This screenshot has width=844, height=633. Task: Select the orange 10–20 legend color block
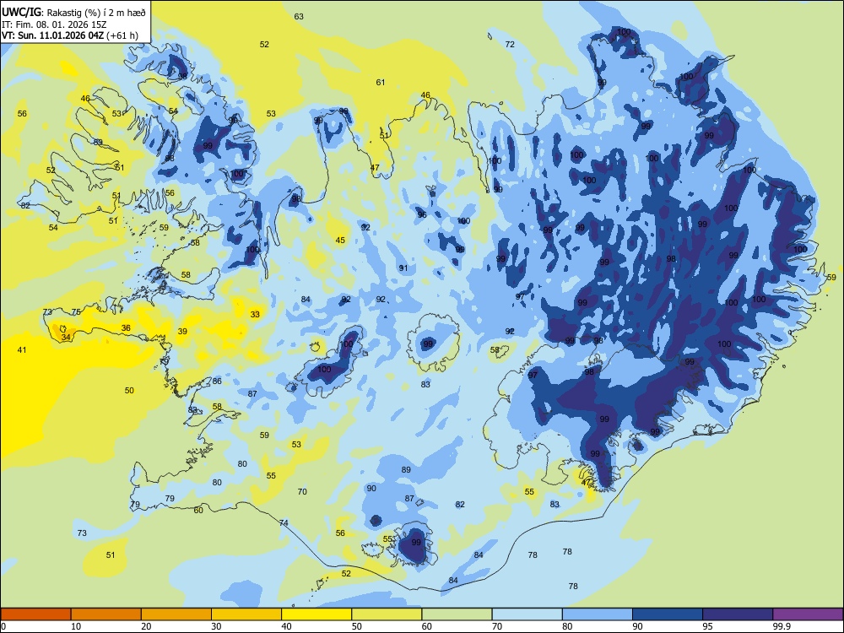[106, 614]
